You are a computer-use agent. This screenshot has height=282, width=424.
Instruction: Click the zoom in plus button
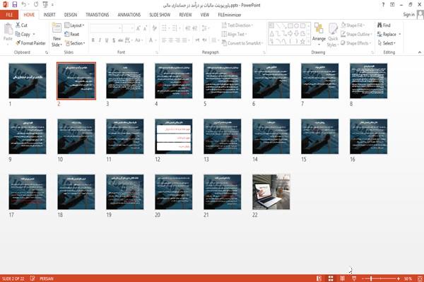399,278
